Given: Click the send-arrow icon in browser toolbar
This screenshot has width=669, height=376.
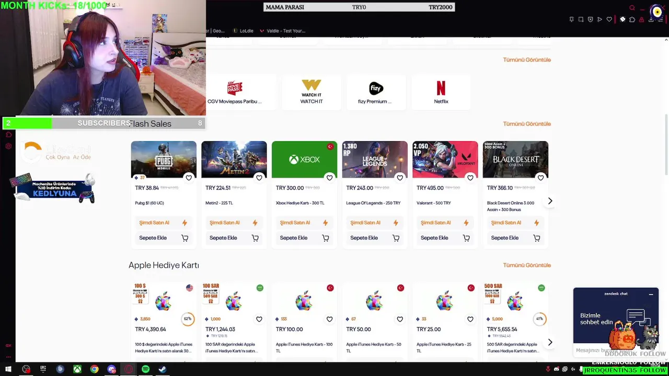Looking at the screenshot, I should (x=599, y=19).
